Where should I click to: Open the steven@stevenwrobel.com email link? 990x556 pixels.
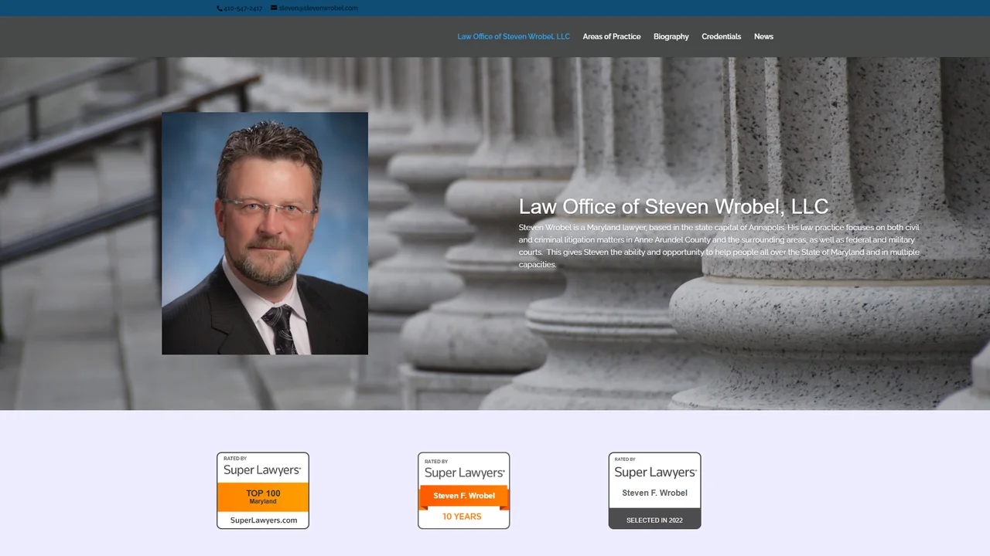pos(318,8)
